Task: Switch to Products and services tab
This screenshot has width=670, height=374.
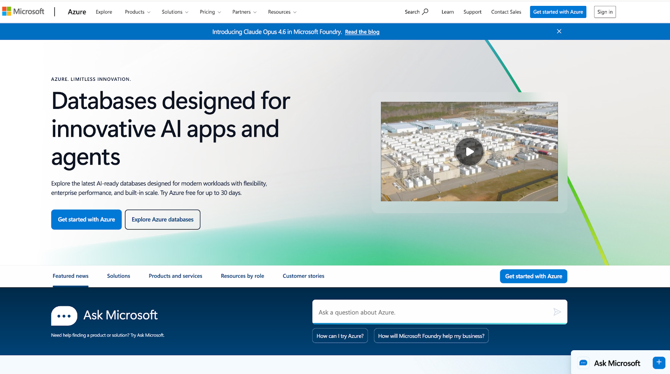Action: point(175,276)
